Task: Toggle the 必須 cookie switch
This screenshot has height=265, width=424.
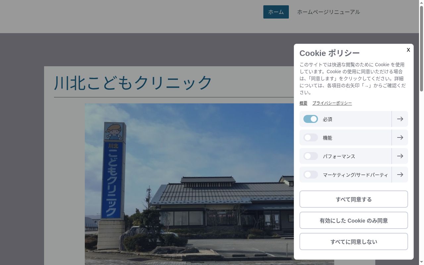Action: tap(311, 119)
